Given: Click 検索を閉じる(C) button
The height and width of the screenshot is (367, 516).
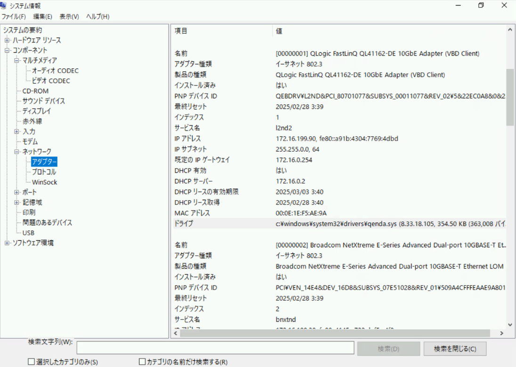Looking at the screenshot, I should (455, 349).
